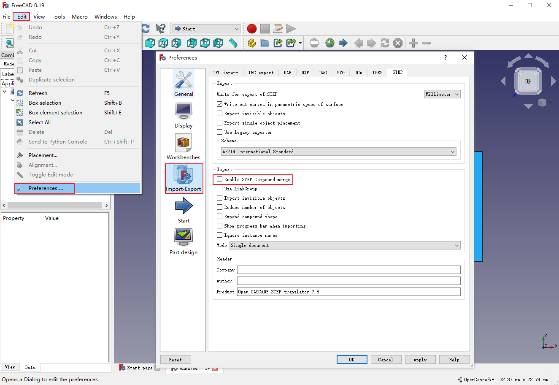Enable Export invisible objects checkbox

click(219, 113)
